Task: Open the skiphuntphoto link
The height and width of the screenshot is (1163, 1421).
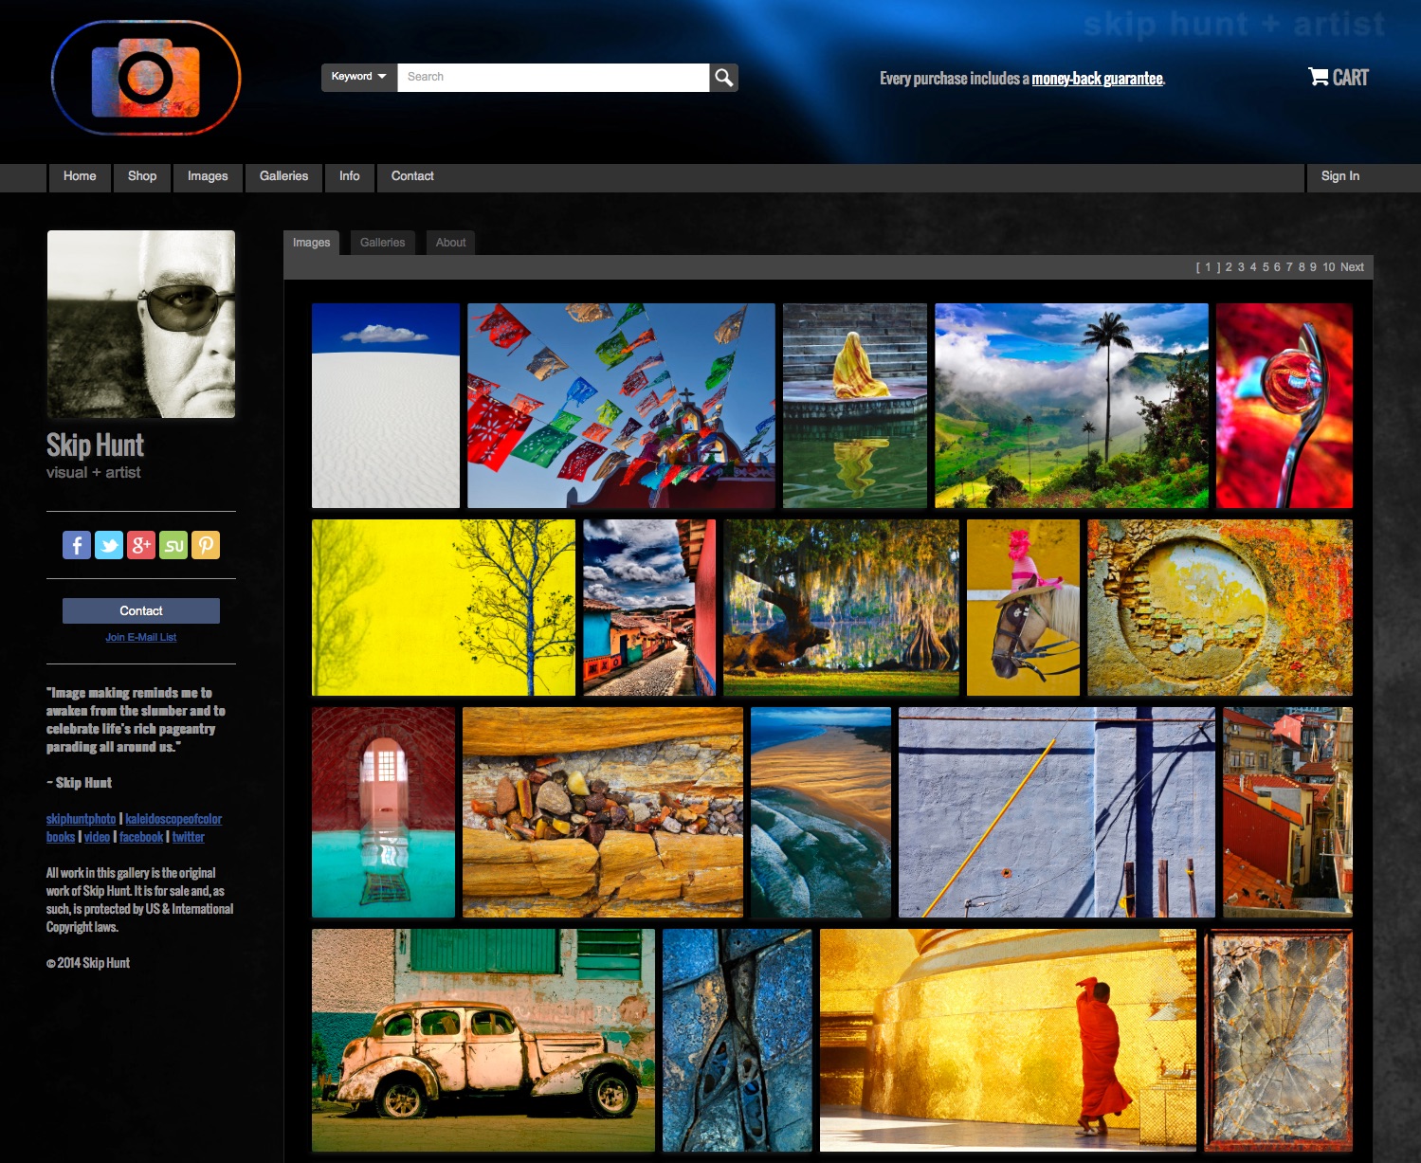Action: point(81,819)
